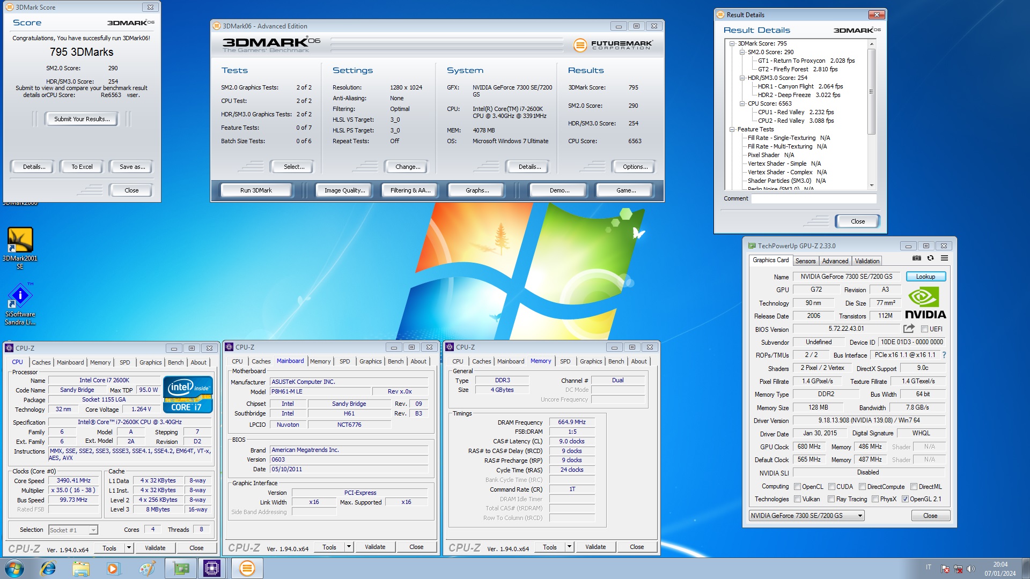This screenshot has width=1030, height=579.
Task: Click the GPU-Z refresh icon
Action: 931,258
